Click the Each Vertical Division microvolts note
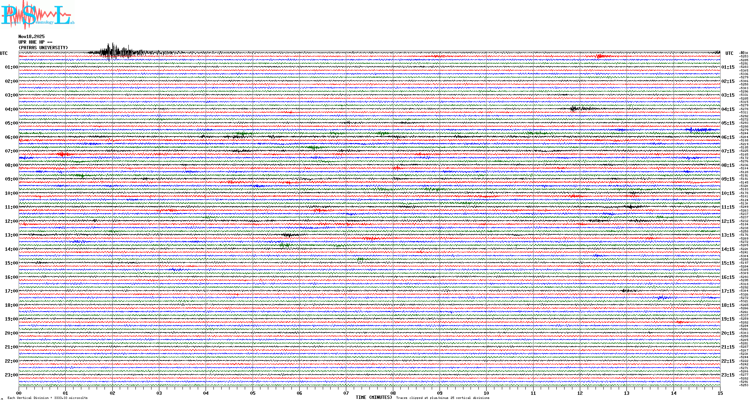This screenshot has width=750, height=403. click(47, 398)
